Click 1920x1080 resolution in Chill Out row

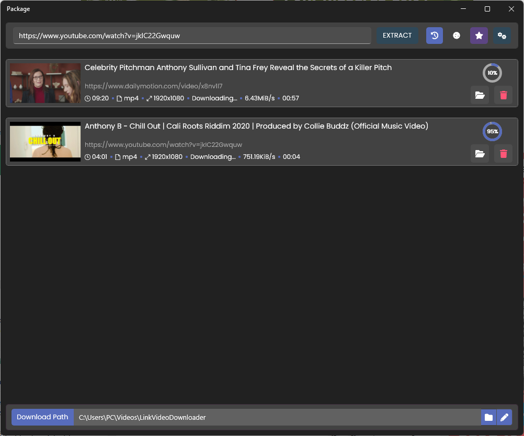[x=167, y=157]
